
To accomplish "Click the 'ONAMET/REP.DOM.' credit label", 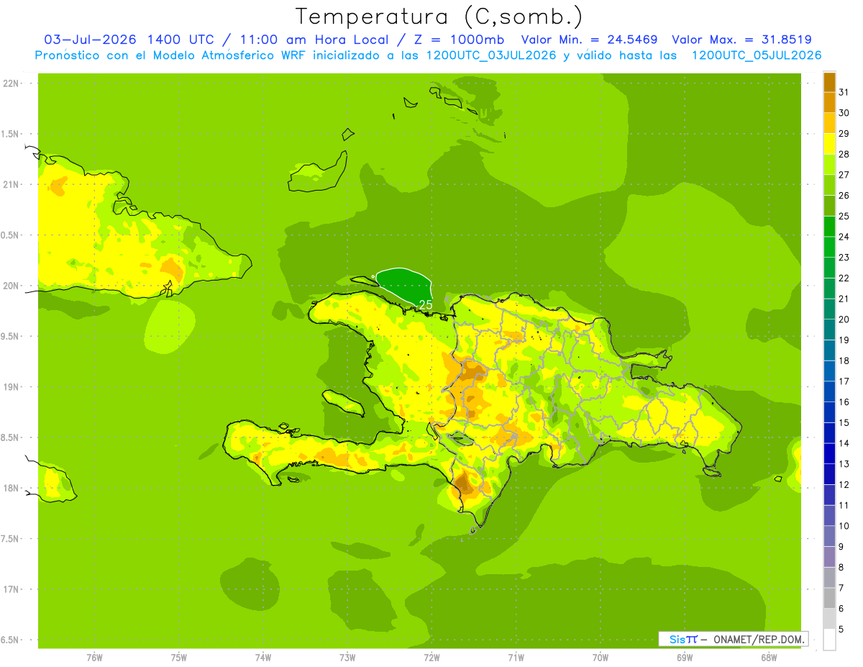I will coord(759,640).
